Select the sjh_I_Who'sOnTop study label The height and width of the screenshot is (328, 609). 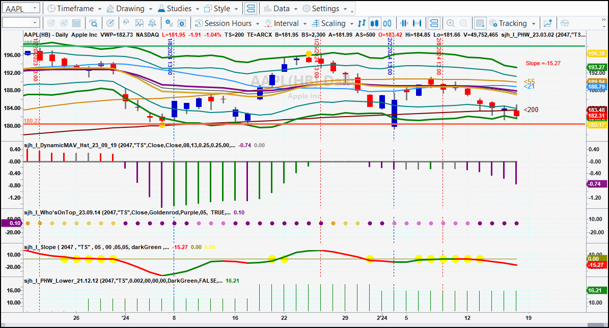[127, 212]
